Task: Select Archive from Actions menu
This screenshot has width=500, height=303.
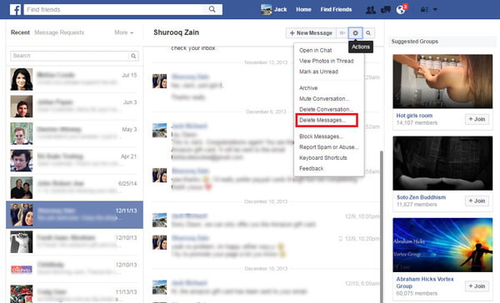Action: pos(308,88)
